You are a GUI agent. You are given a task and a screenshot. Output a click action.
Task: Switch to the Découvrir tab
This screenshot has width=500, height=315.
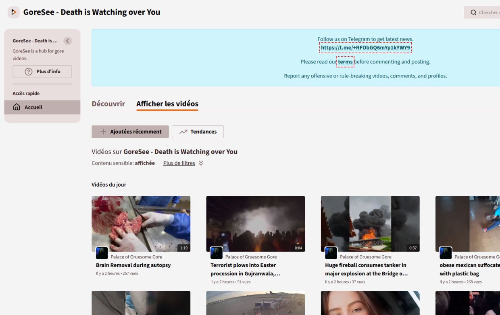point(108,104)
